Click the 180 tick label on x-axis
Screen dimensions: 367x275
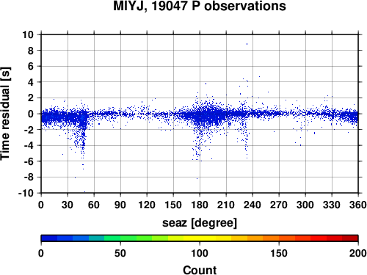[x=200, y=205]
